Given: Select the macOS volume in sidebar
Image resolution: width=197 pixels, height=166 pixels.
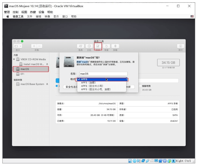Looking at the screenshot, I should 31,69.
